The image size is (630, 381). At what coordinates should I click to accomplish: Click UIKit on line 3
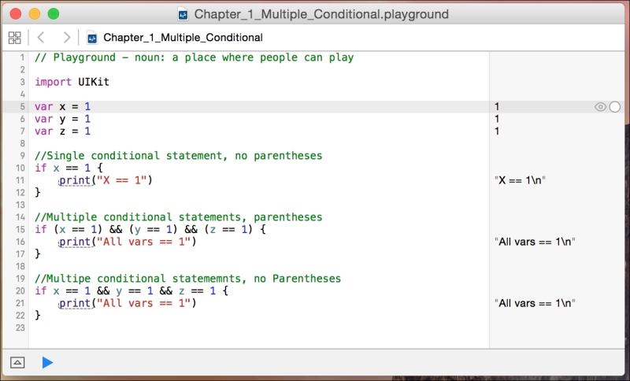(94, 82)
